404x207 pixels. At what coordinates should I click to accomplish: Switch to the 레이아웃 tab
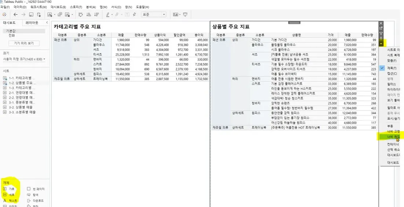point(32,23)
